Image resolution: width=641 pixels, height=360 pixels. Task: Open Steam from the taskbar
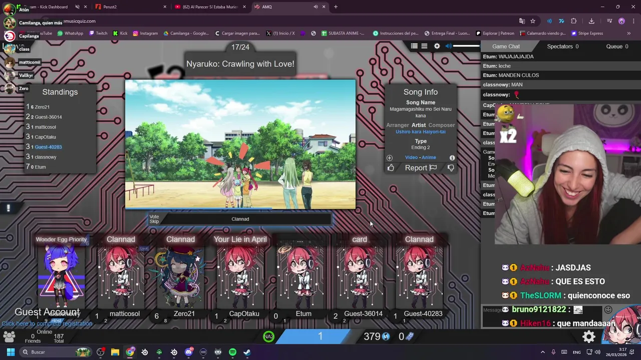click(x=247, y=352)
